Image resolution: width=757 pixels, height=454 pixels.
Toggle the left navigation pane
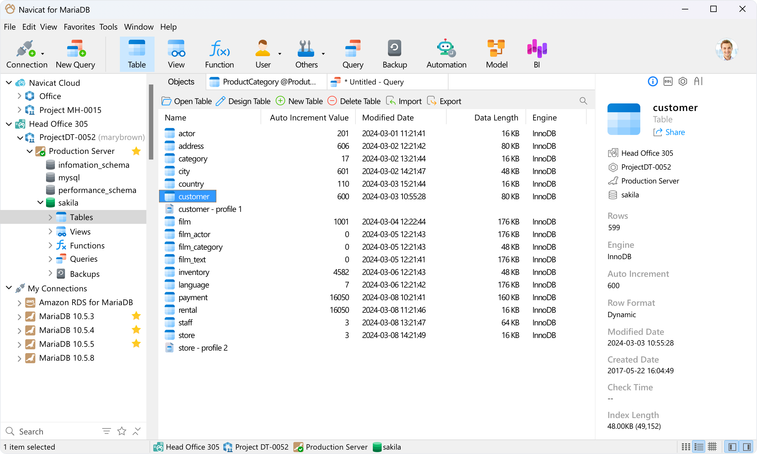pyautogui.click(x=732, y=447)
